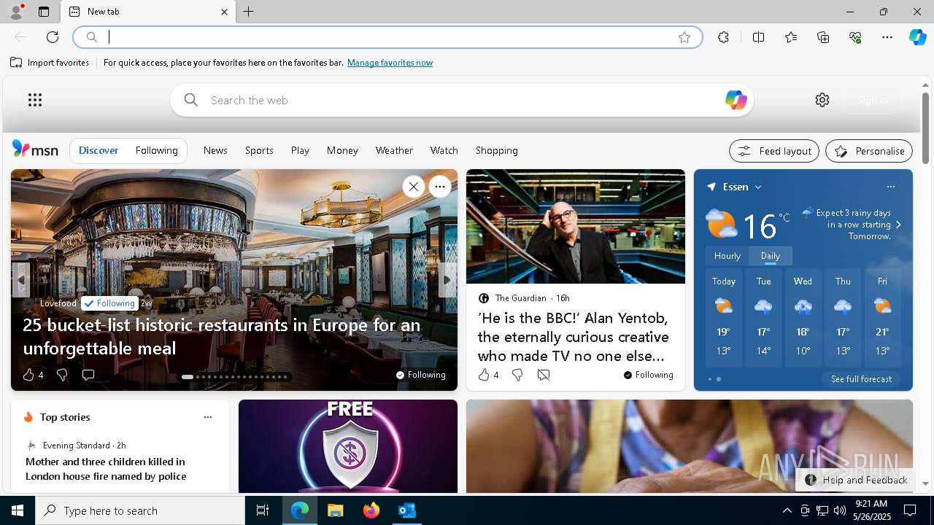
Task: Open Firefox from taskbar
Action: tap(371, 510)
